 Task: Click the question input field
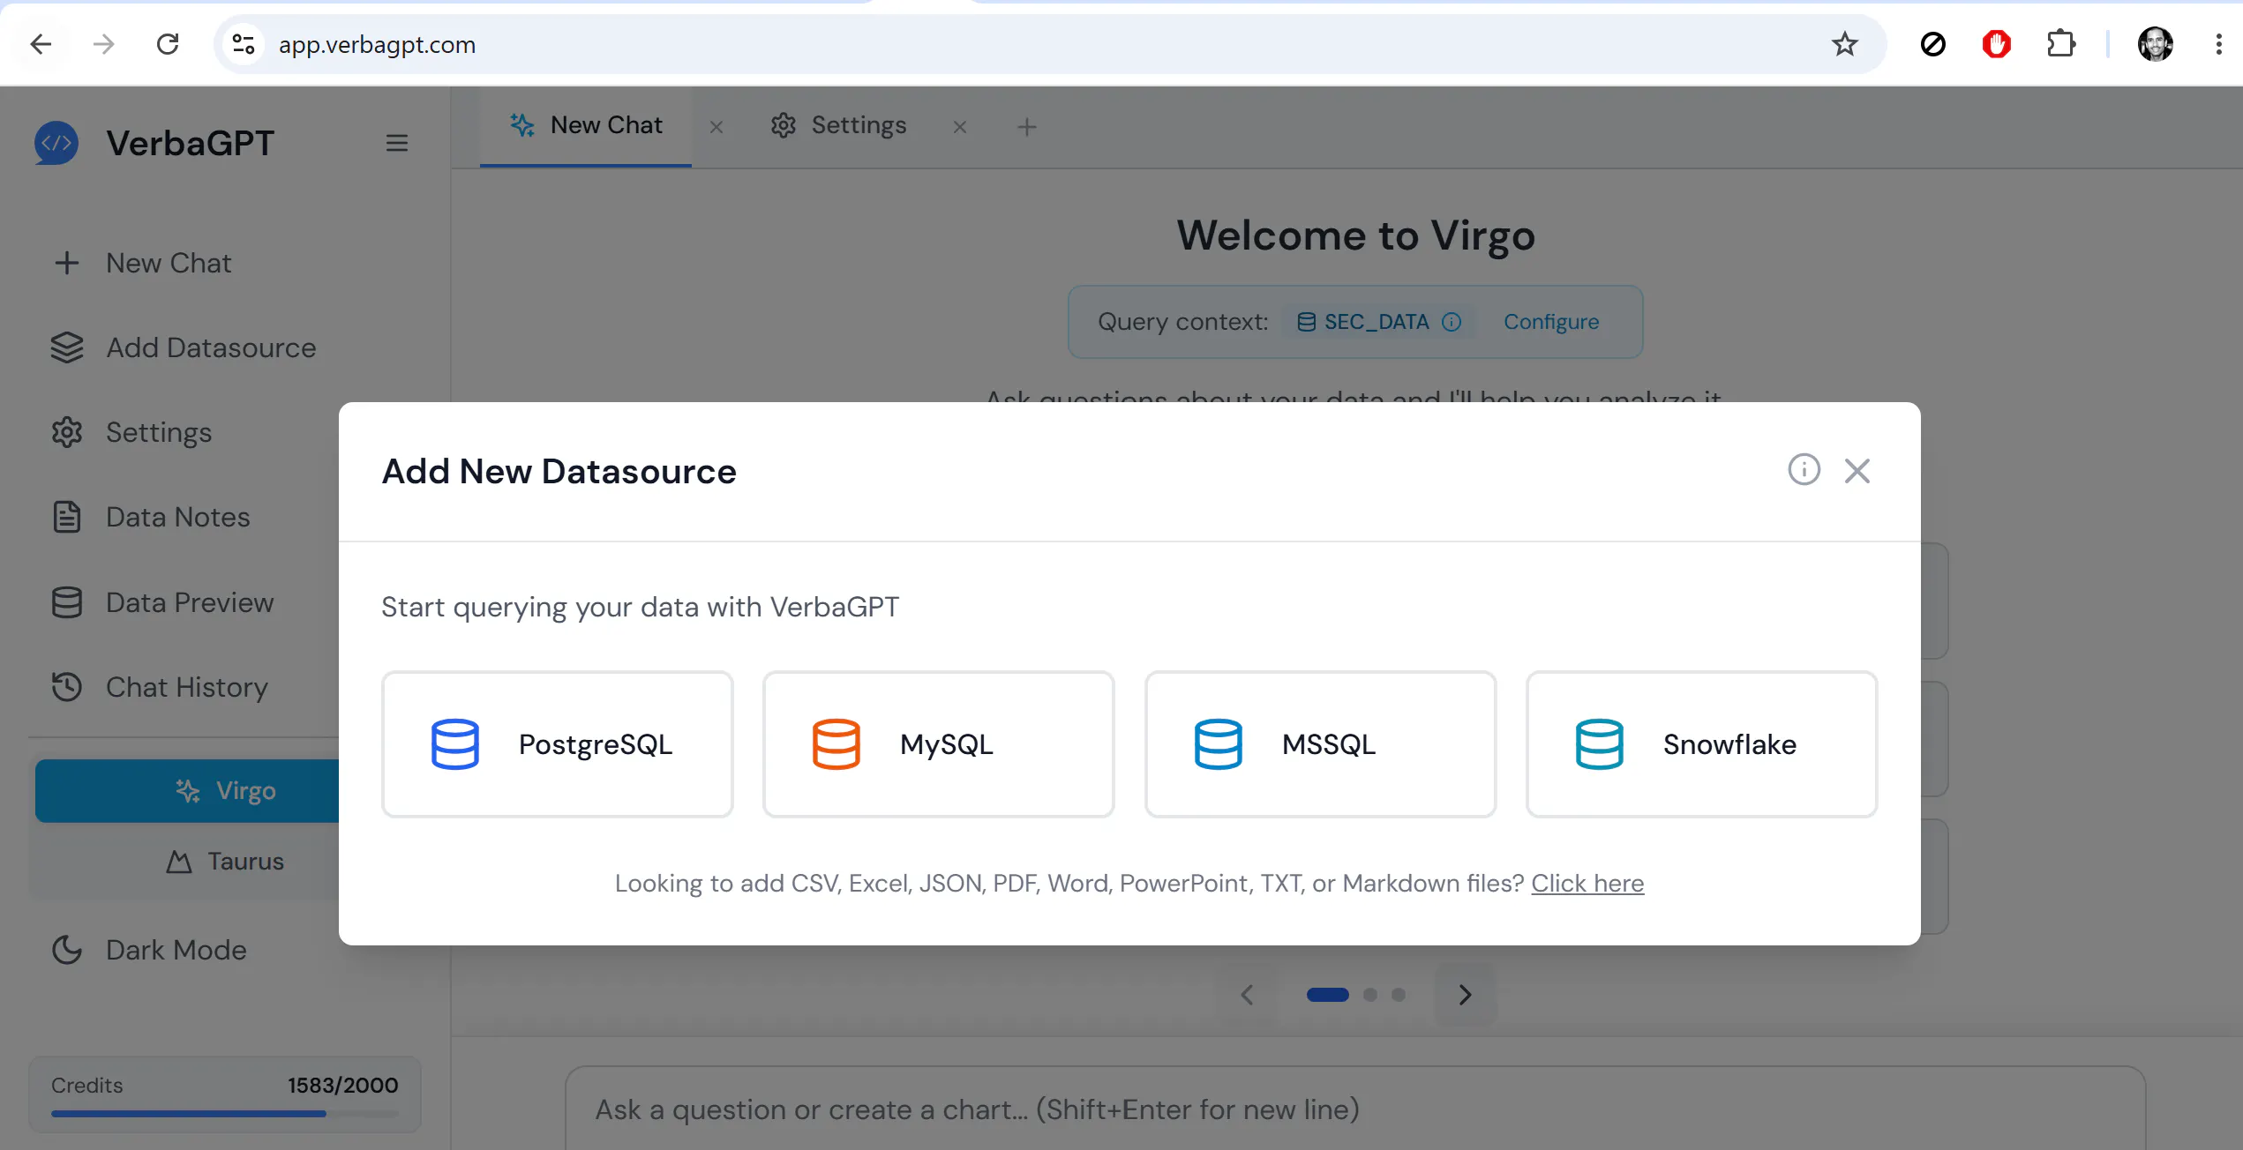tap(1355, 1109)
